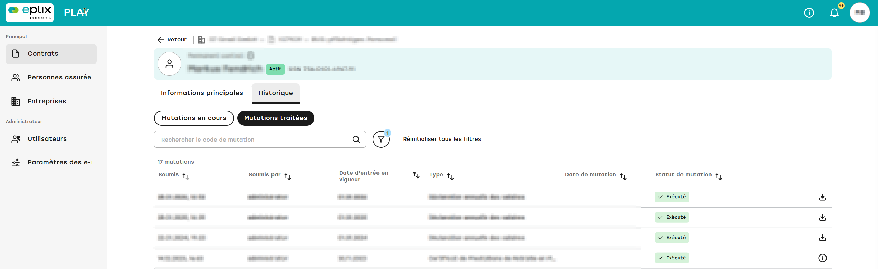
Task: Click the eplix connect logo
Action: 30,13
